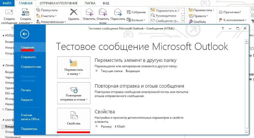Click quick steps gallery down arrow

183,16
